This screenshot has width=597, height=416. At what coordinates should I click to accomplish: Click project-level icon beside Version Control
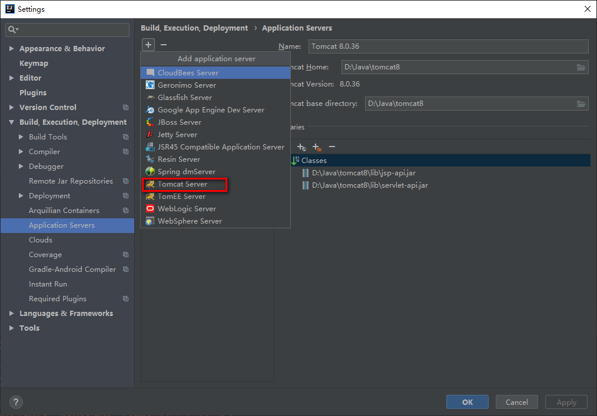125,108
